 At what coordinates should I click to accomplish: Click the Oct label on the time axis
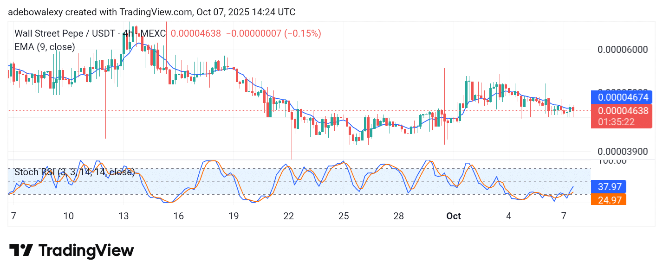453,216
